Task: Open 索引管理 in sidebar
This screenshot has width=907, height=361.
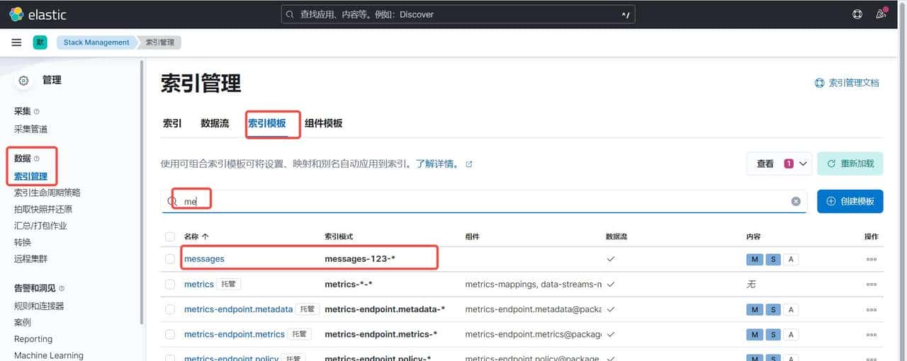Action: point(31,176)
